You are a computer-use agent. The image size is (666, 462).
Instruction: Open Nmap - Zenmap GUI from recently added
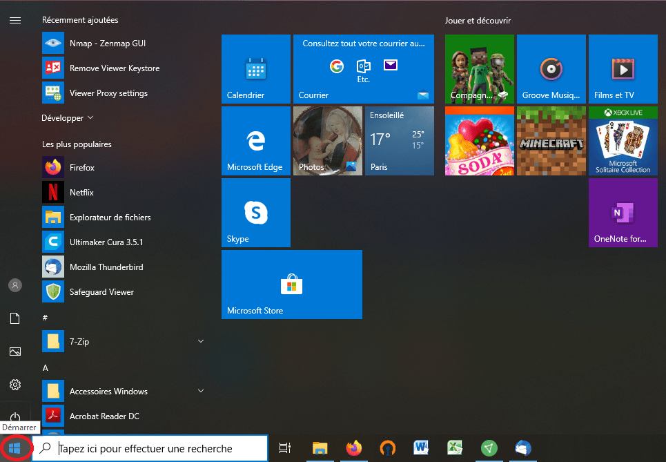[x=123, y=44]
